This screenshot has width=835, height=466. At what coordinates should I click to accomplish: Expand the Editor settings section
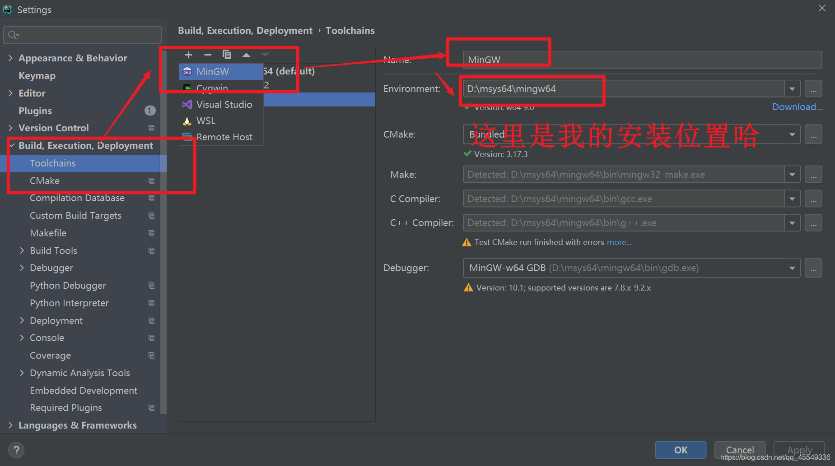pyautogui.click(x=10, y=93)
